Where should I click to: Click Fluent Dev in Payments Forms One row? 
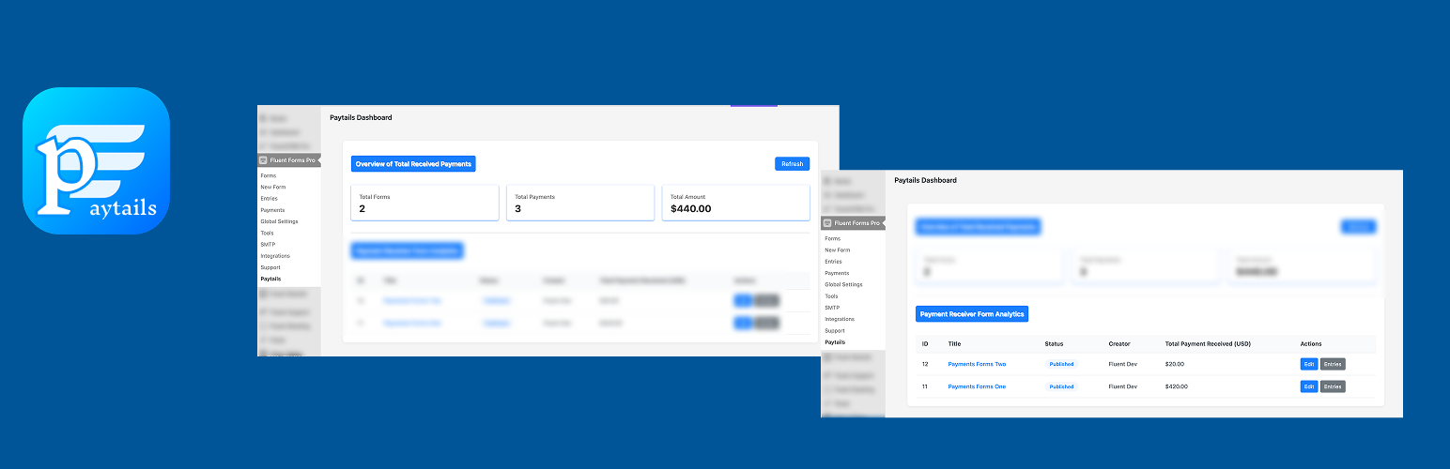coord(1123,386)
